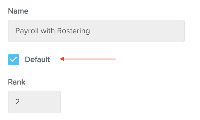Click the letter D of Default
The height and width of the screenshot is (120, 200).
point(27,59)
